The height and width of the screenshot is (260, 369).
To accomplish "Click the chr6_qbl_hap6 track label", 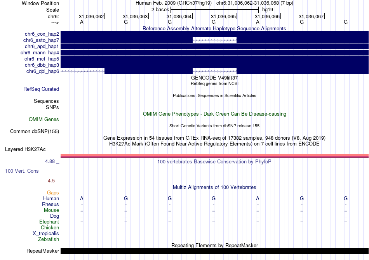I will tap(43, 71).
